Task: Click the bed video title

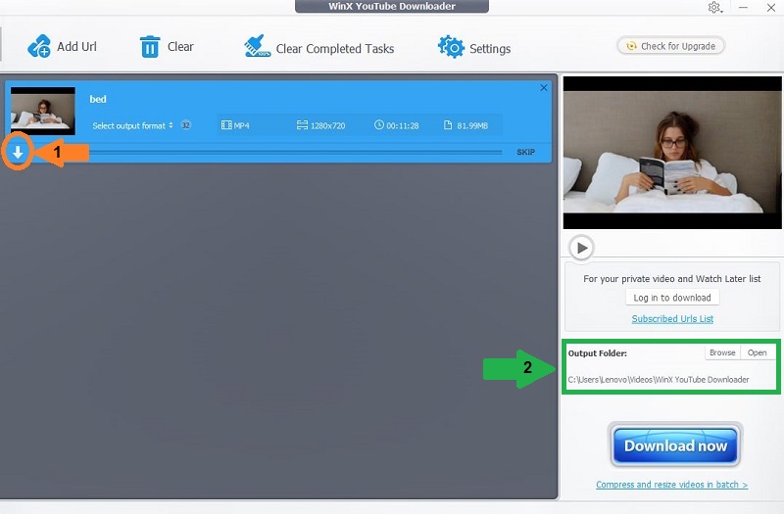Action: 98,99
